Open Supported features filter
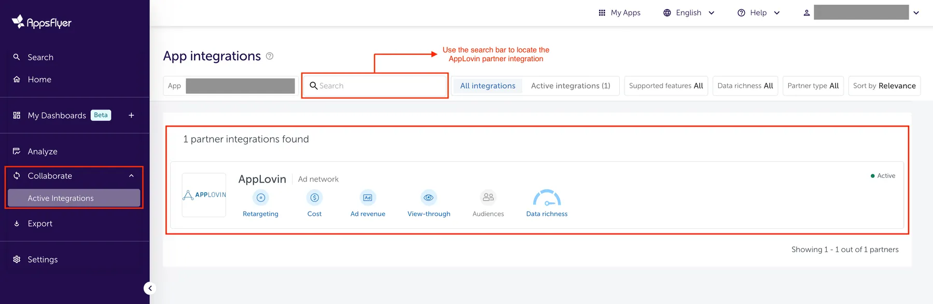Screen dimensions: 933x304 [666, 86]
